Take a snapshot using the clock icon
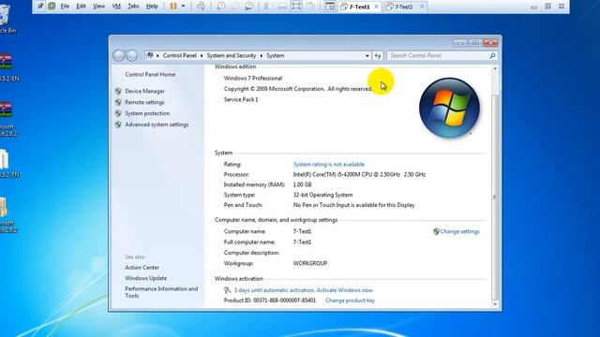Viewport: 600px width, 337px height. 221,7
